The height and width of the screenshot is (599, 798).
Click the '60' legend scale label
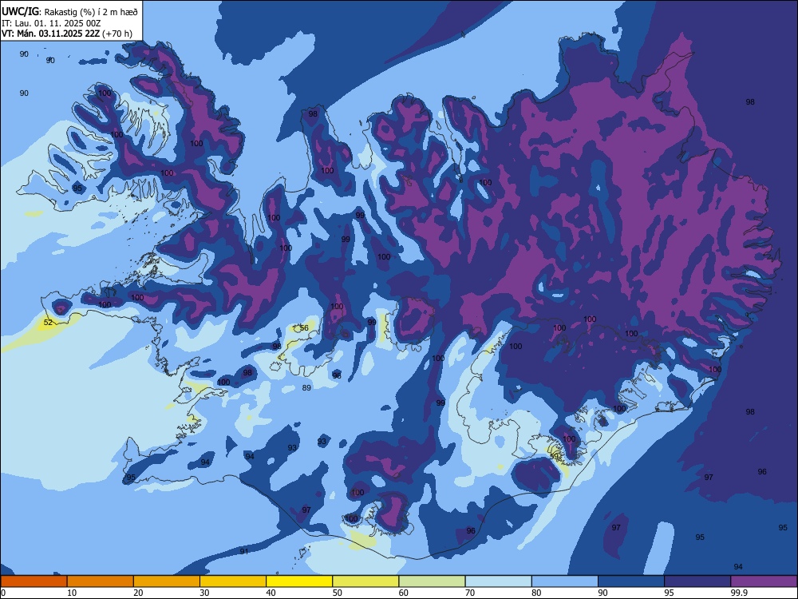coord(404,593)
